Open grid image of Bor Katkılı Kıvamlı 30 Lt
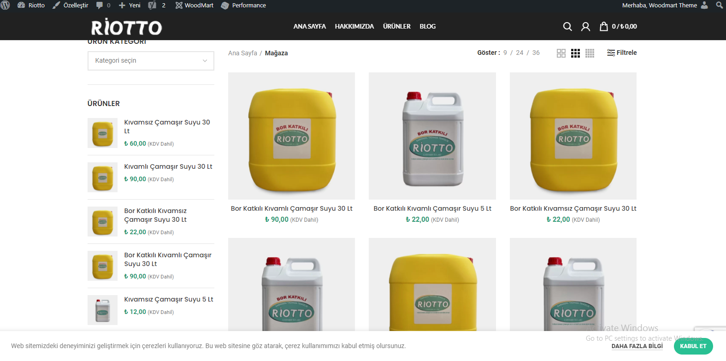 click(x=291, y=136)
